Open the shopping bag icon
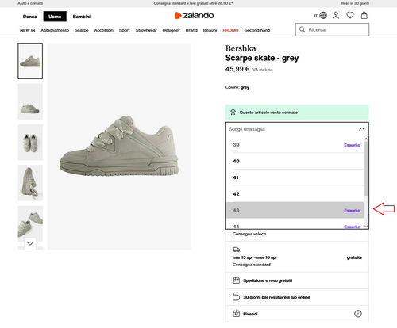Viewport: 397px width, 328px height. 364,15
